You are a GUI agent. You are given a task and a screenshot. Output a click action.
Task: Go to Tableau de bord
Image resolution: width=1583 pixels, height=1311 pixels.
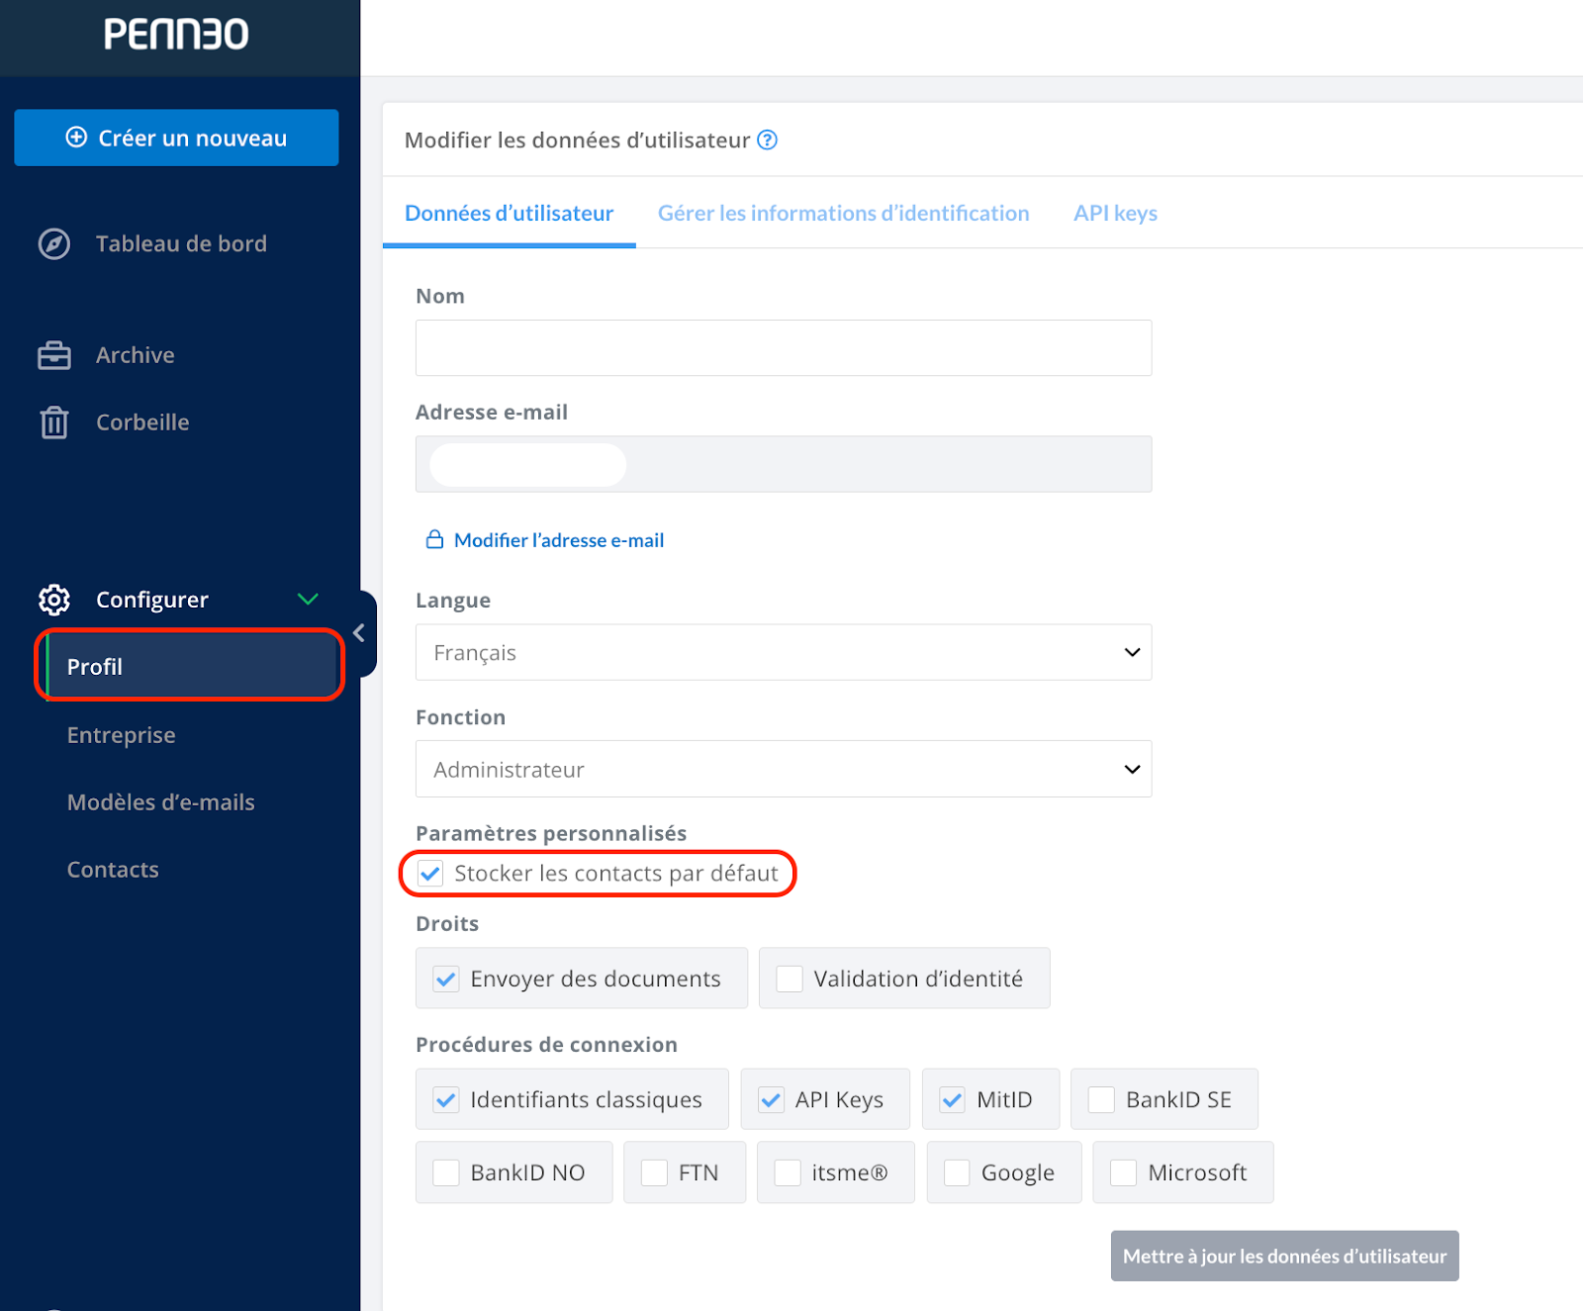[181, 243]
